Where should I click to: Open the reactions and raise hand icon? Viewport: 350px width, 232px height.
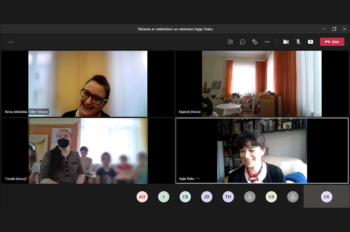[x=255, y=42]
